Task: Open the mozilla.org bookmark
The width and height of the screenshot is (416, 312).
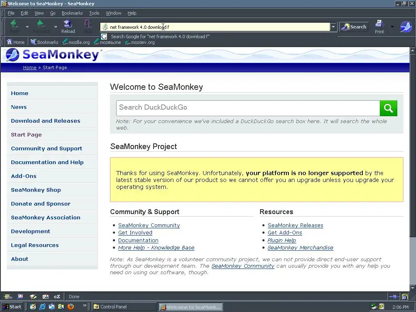Action: coord(76,42)
